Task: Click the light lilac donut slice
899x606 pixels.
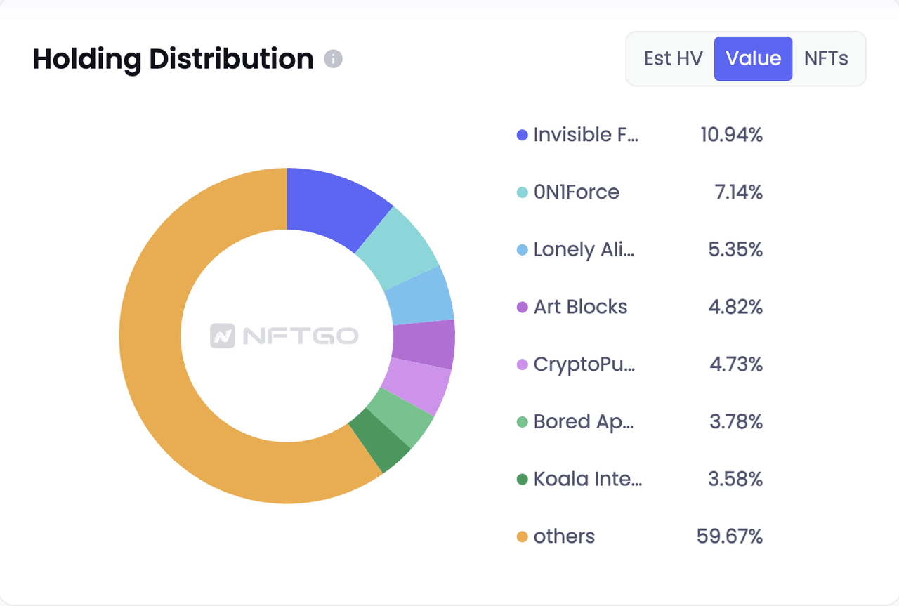Action: point(416,385)
